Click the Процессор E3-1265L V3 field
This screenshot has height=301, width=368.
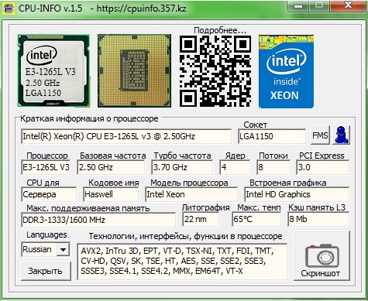(46, 167)
